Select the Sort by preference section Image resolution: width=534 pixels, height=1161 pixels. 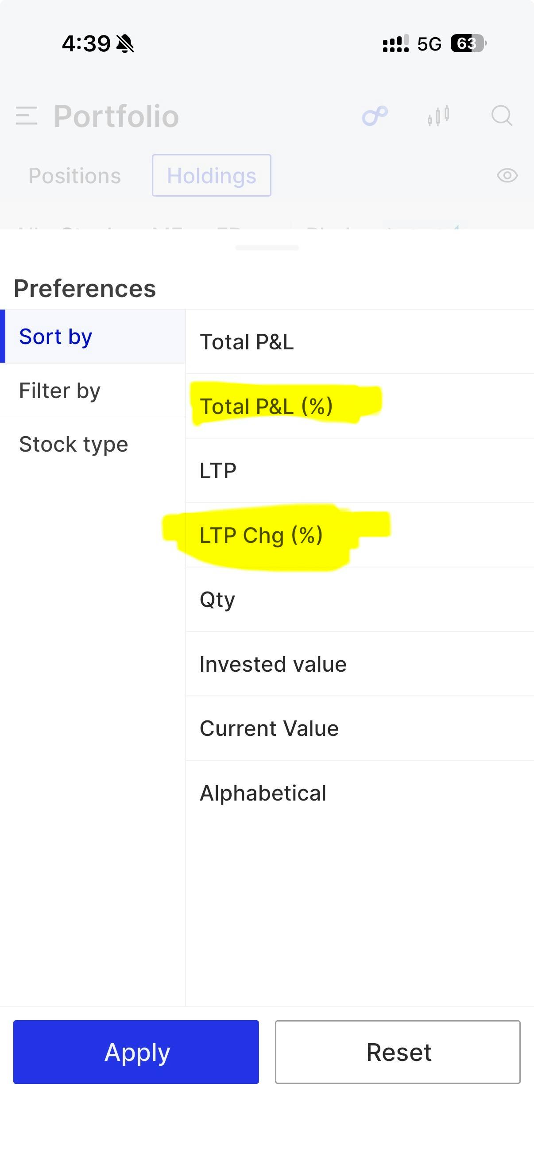(x=93, y=337)
